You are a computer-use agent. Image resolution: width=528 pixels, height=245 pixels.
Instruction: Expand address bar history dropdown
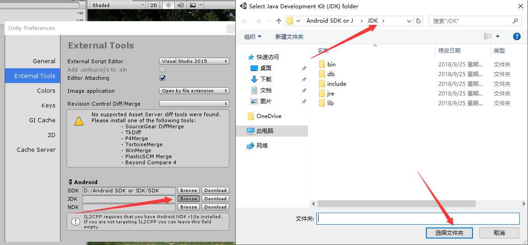click(409, 21)
